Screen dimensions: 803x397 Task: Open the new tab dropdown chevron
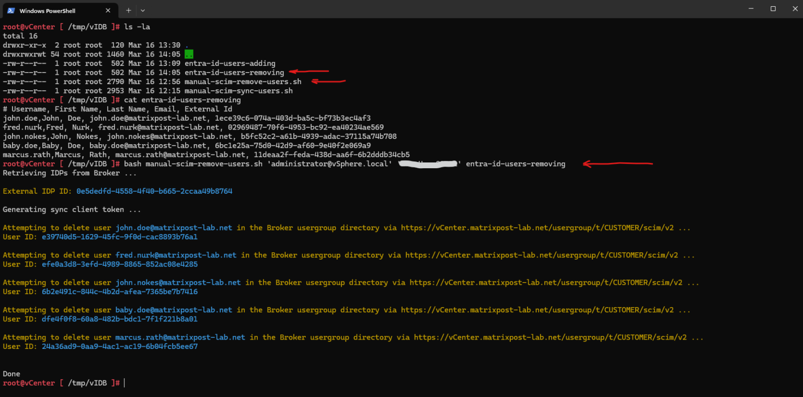point(142,10)
